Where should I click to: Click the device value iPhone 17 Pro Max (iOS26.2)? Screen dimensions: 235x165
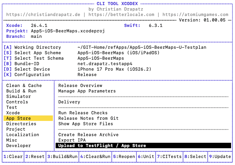click(x=114, y=69)
